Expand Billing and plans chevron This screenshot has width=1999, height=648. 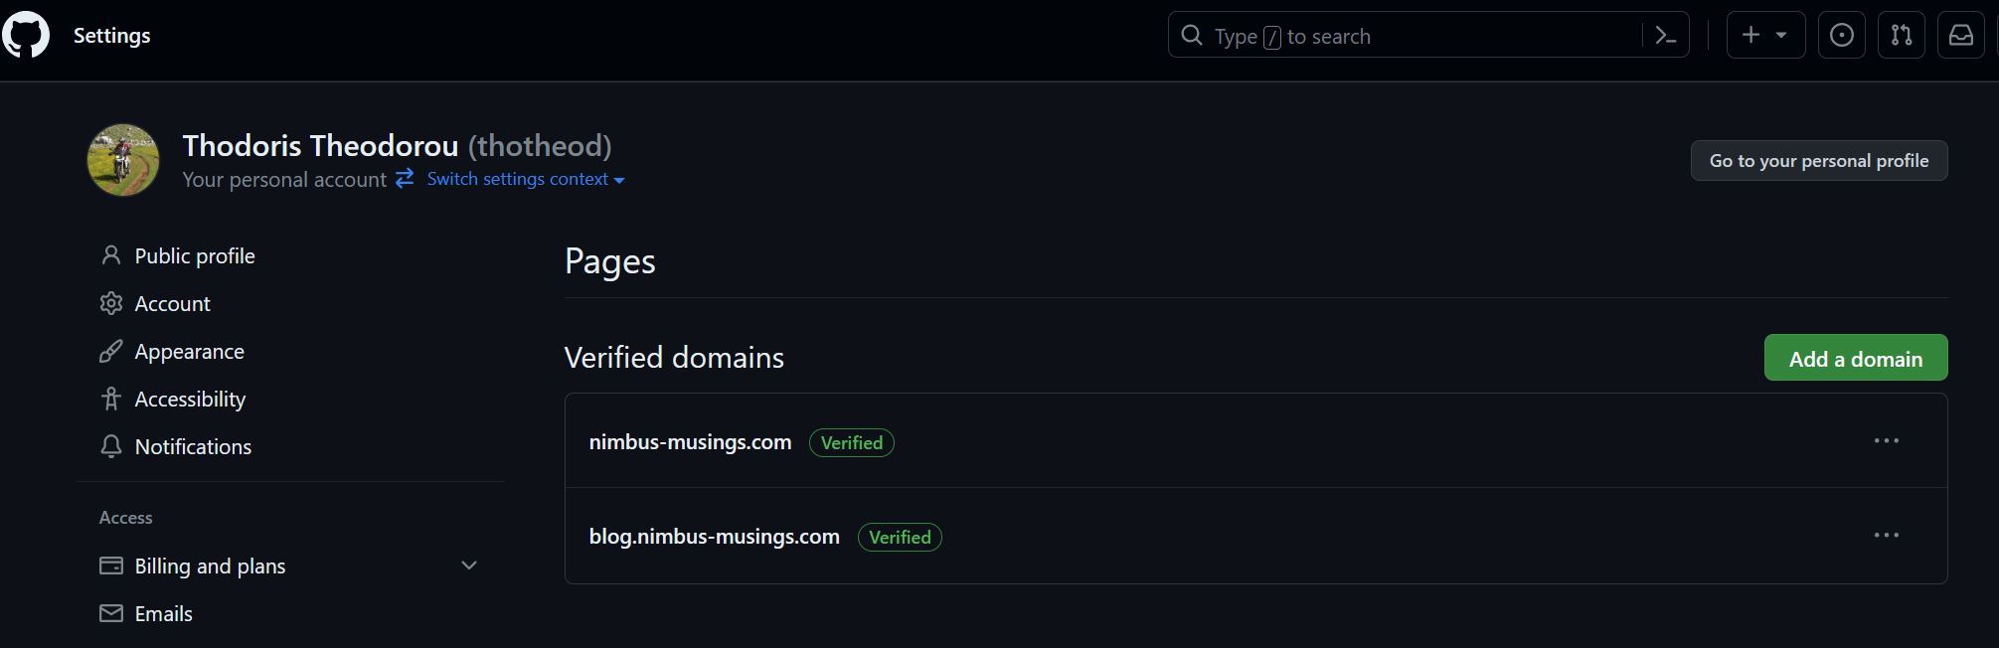[469, 566]
